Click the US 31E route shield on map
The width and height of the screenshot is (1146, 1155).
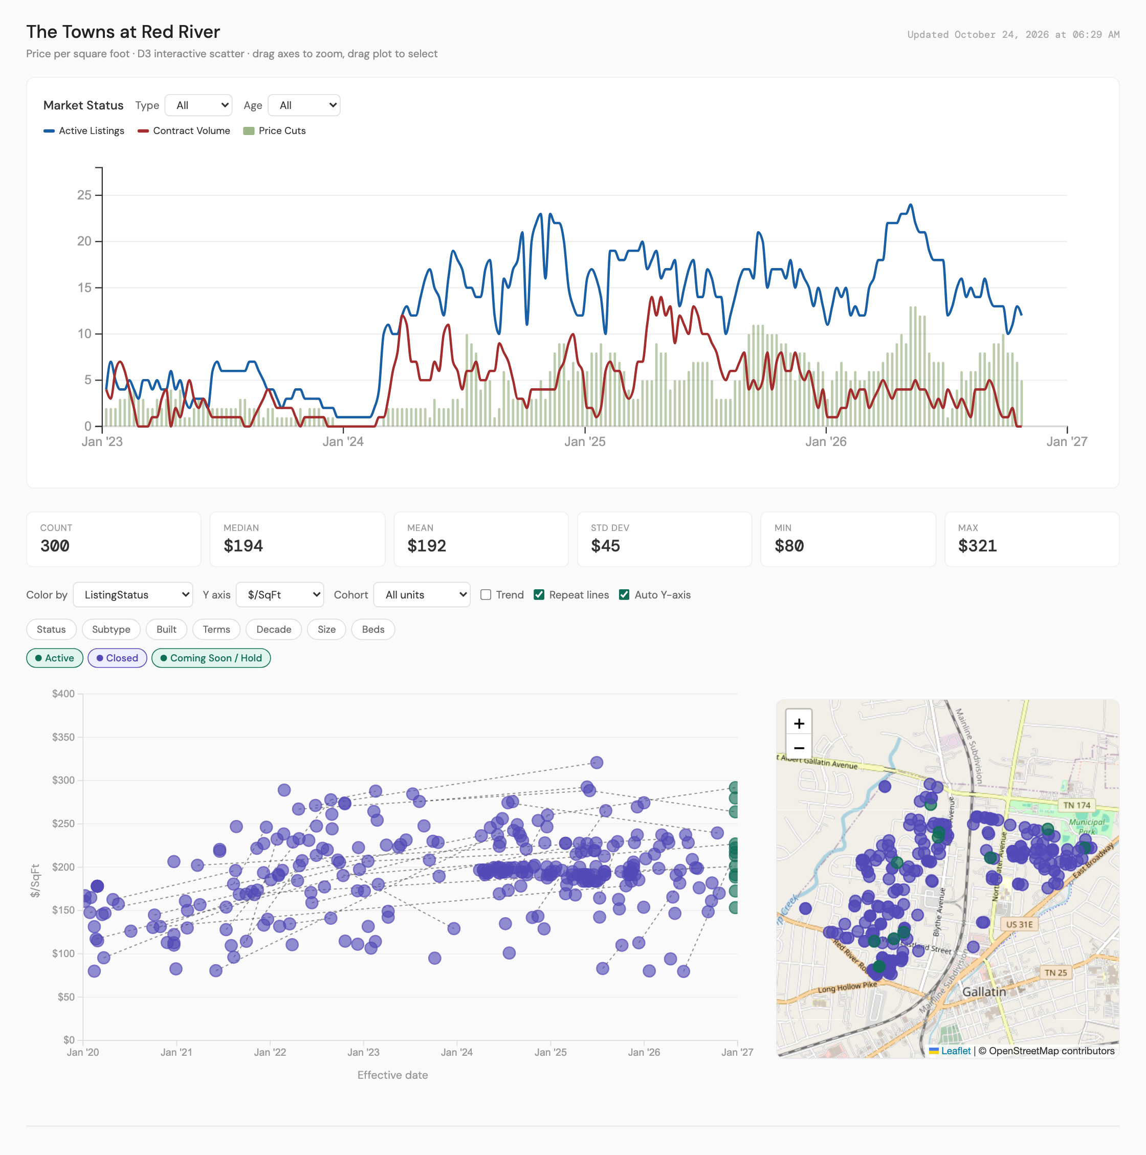click(1019, 924)
